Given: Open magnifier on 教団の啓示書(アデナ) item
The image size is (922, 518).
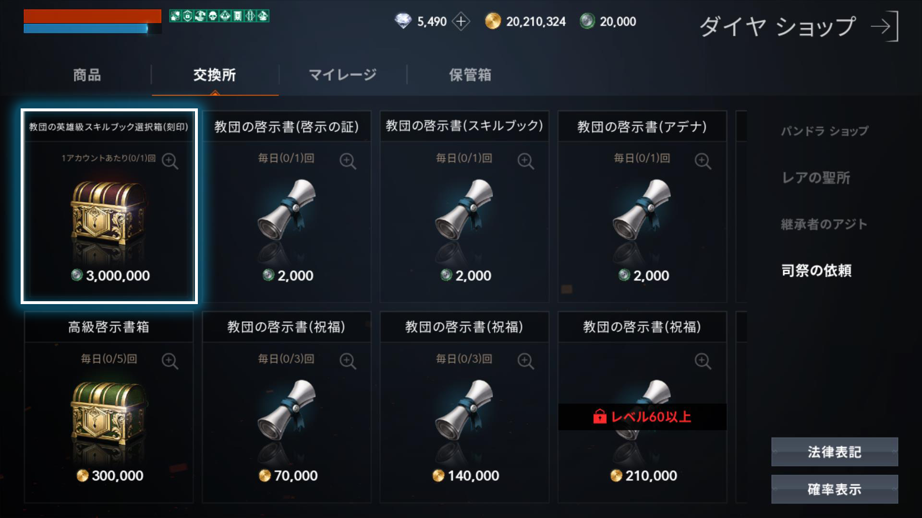Looking at the screenshot, I should [x=703, y=161].
